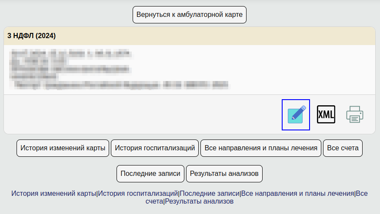Click the 'Последние записи' text link
The height and width of the screenshot is (214, 380).
point(210,194)
